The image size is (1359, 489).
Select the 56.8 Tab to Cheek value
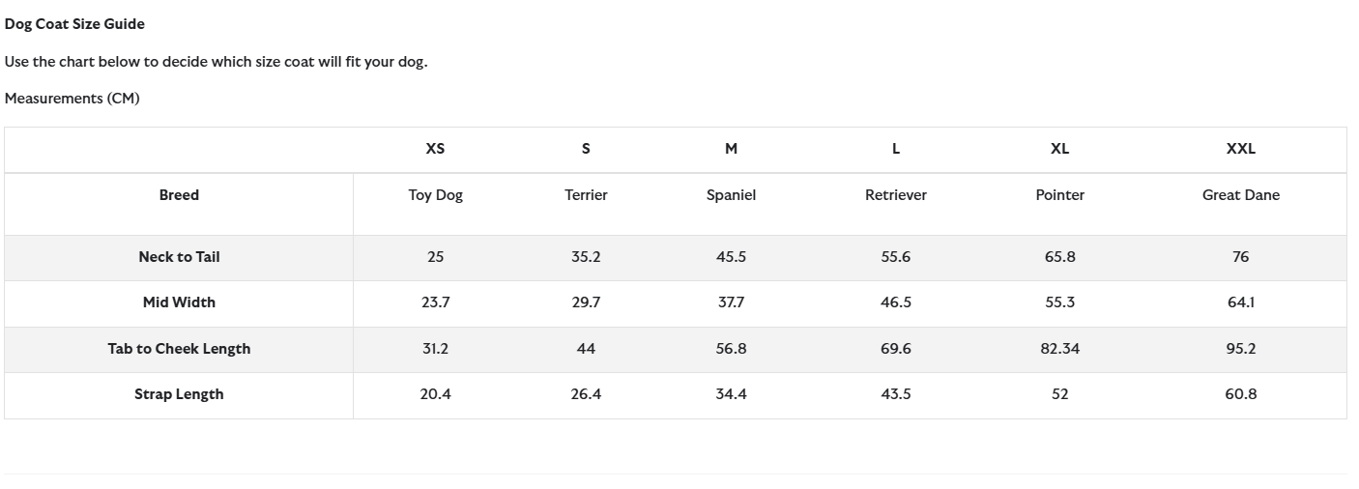pyautogui.click(x=731, y=349)
